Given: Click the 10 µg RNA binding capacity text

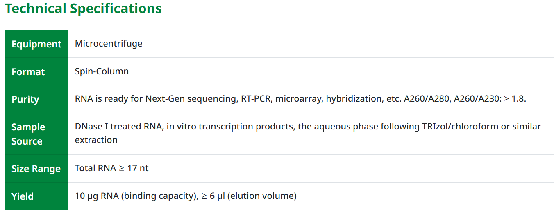Looking at the screenshot, I should 134,196.
